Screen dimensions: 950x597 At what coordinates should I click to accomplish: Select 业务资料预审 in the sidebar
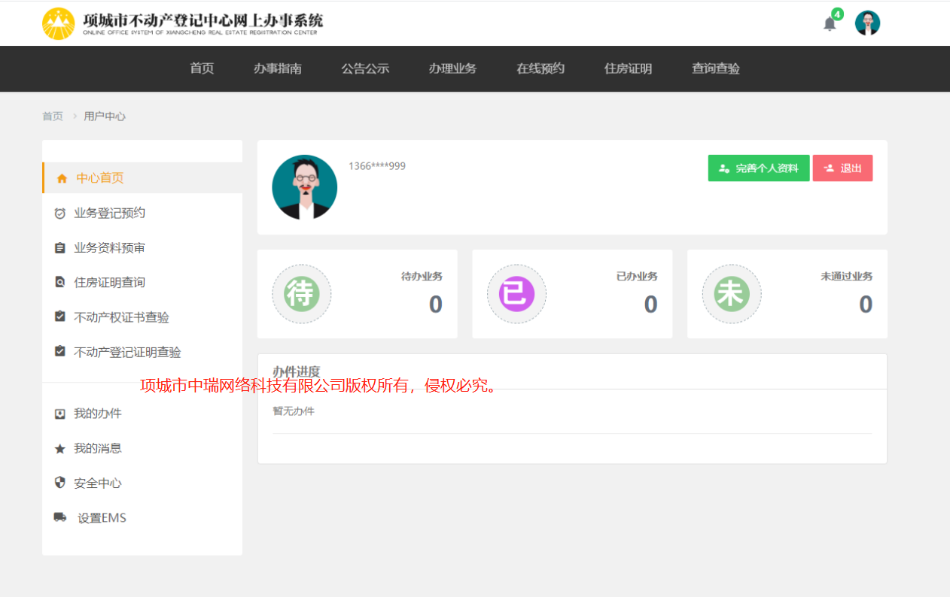pos(109,248)
